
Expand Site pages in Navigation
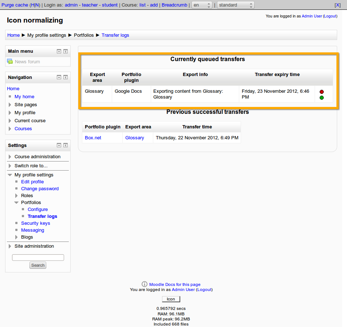point(10,105)
